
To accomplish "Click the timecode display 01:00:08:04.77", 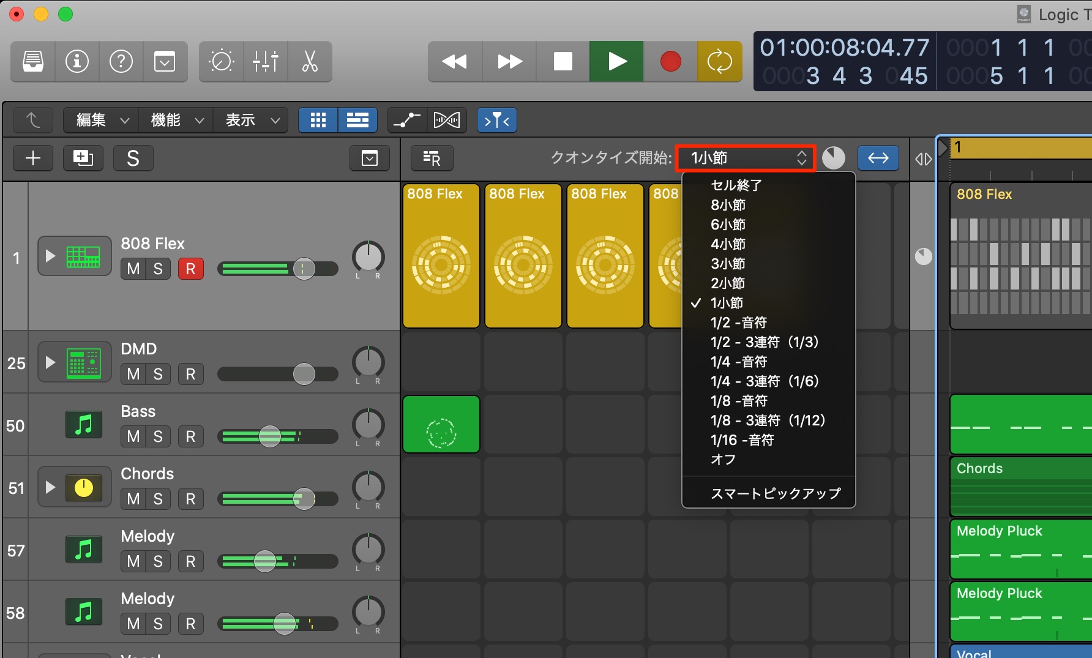I will pyautogui.click(x=845, y=47).
